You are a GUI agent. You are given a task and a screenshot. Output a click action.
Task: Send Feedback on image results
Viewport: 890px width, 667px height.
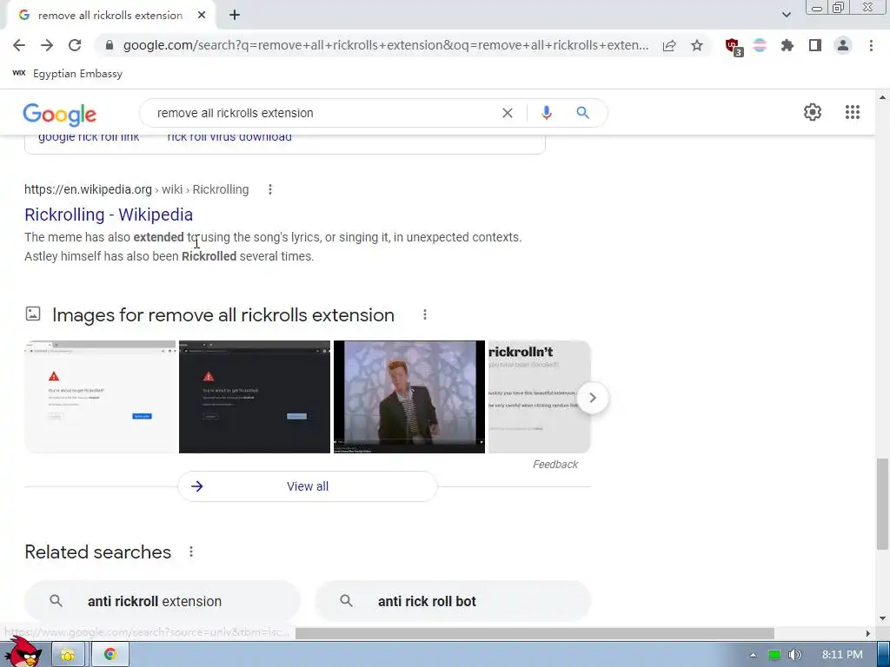point(555,465)
